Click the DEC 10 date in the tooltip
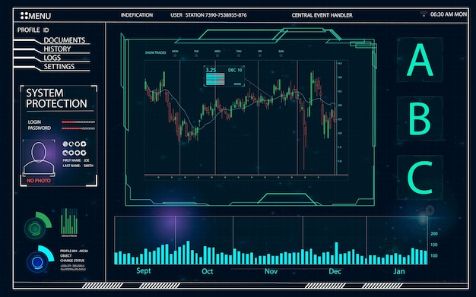476x297 pixels. point(235,70)
